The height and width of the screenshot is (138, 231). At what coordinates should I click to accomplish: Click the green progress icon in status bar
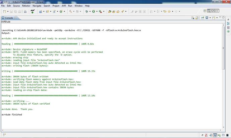pos(219,135)
